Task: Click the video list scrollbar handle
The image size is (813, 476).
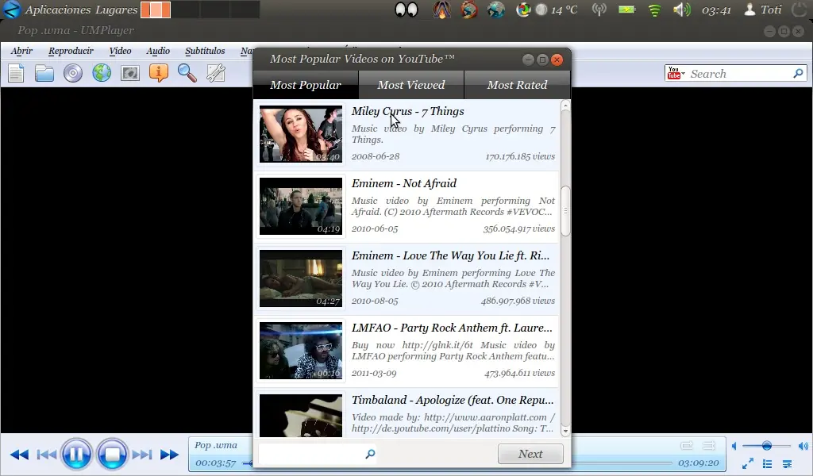Action: [565, 211]
